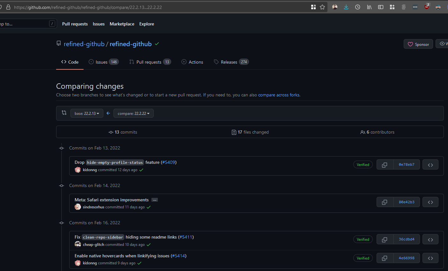
Task: Click the repository book icon beside refined-github
Action: pyautogui.click(x=58, y=43)
